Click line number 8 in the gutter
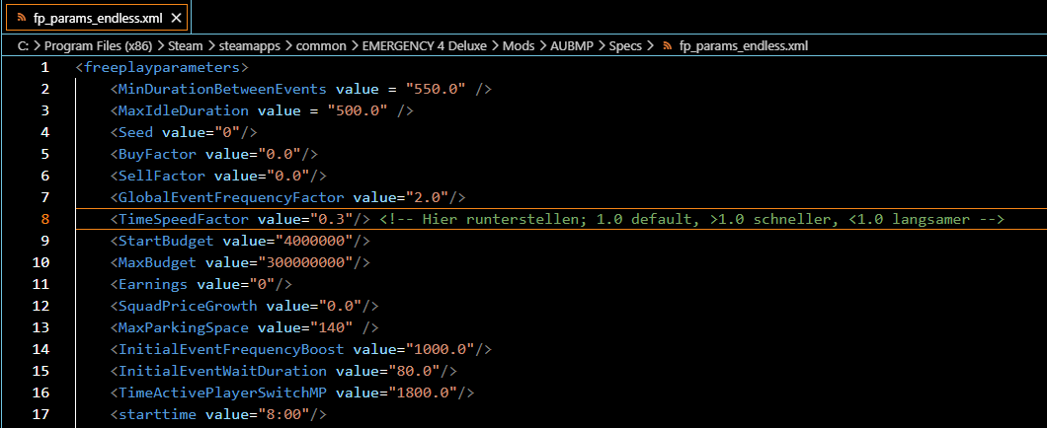 coord(44,219)
